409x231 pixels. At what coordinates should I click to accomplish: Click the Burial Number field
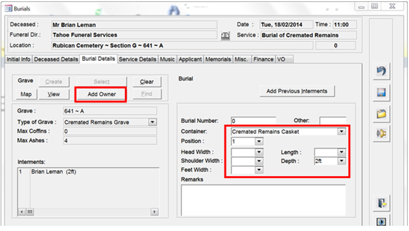pos(253,121)
